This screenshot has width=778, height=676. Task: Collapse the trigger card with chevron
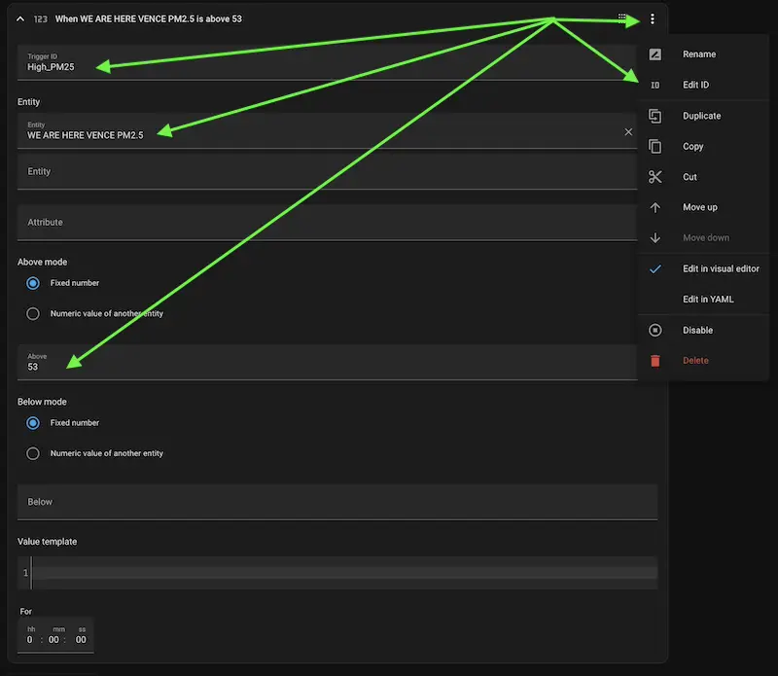19,19
